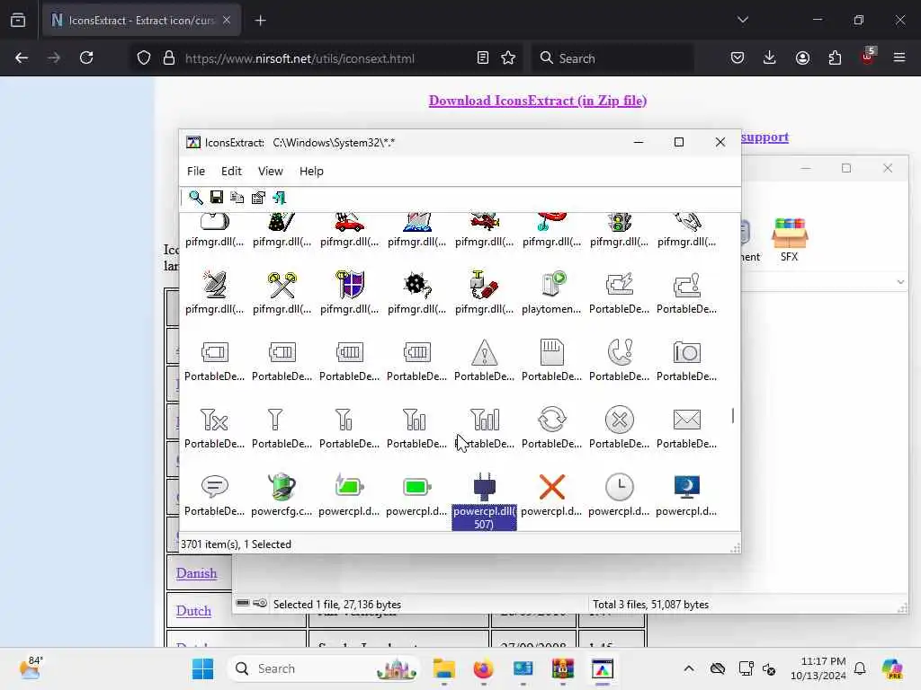Click the Search For Icons magnifier toolbar icon
921x690 pixels.
(195, 198)
